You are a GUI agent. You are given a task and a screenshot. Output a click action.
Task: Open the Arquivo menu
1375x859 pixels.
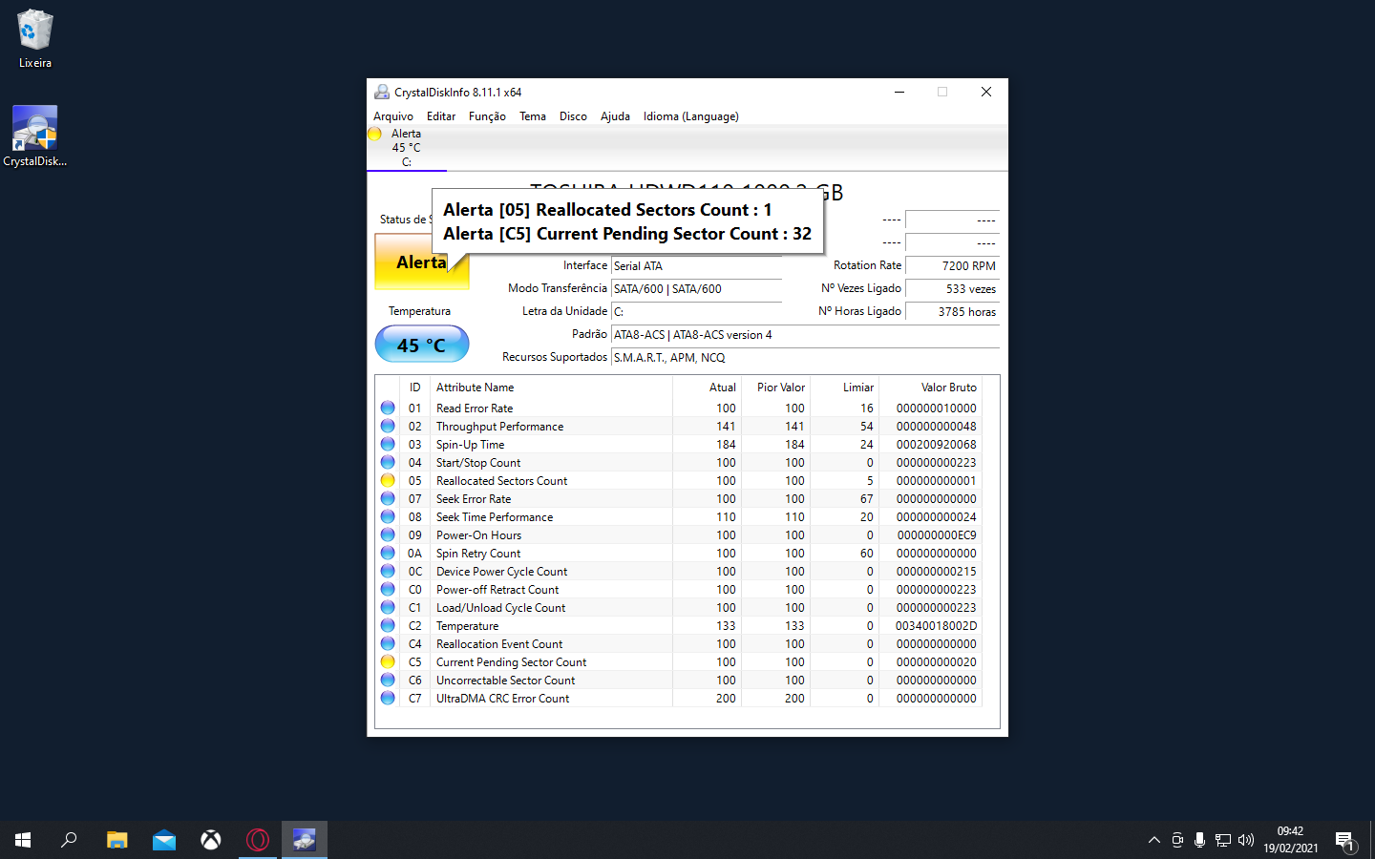point(393,116)
